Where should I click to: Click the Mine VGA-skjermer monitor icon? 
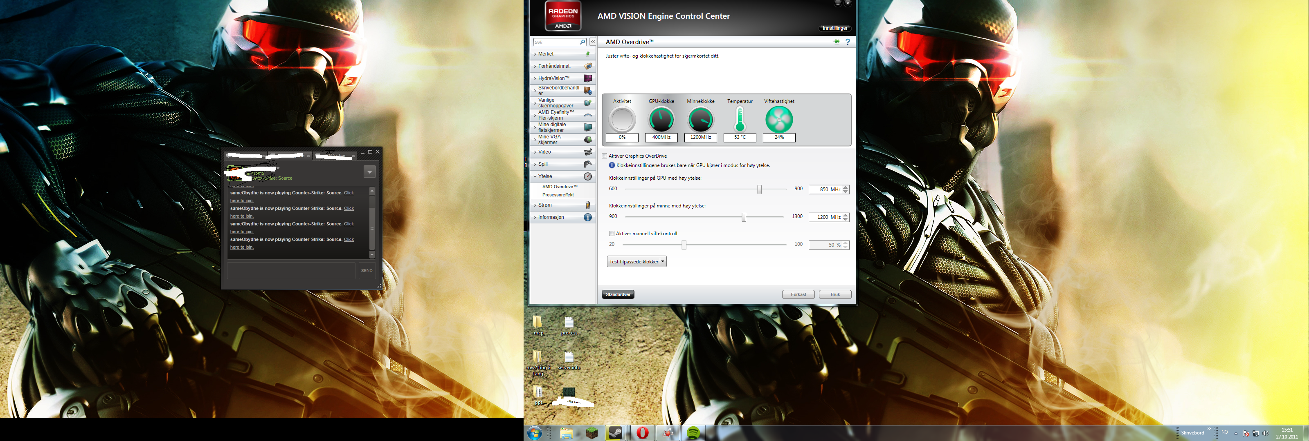tap(587, 140)
